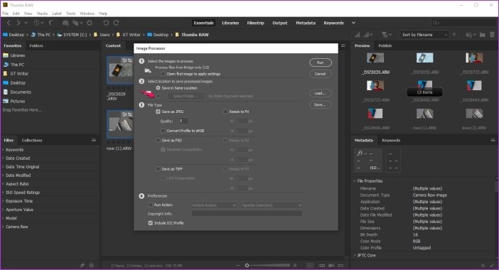Enable Save as TIFF checkbox
The width and height of the screenshot is (499, 270).
tap(159, 169)
